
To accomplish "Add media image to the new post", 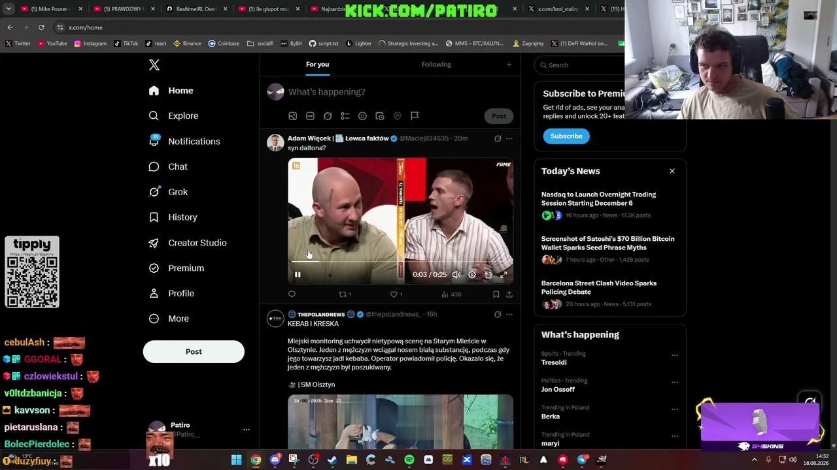I will (293, 116).
